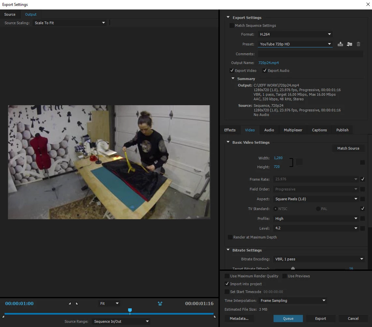Open the Fit zoom level dropdown

coord(109,303)
